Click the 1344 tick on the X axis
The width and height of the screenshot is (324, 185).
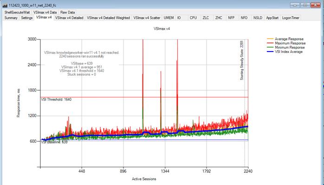165,172
